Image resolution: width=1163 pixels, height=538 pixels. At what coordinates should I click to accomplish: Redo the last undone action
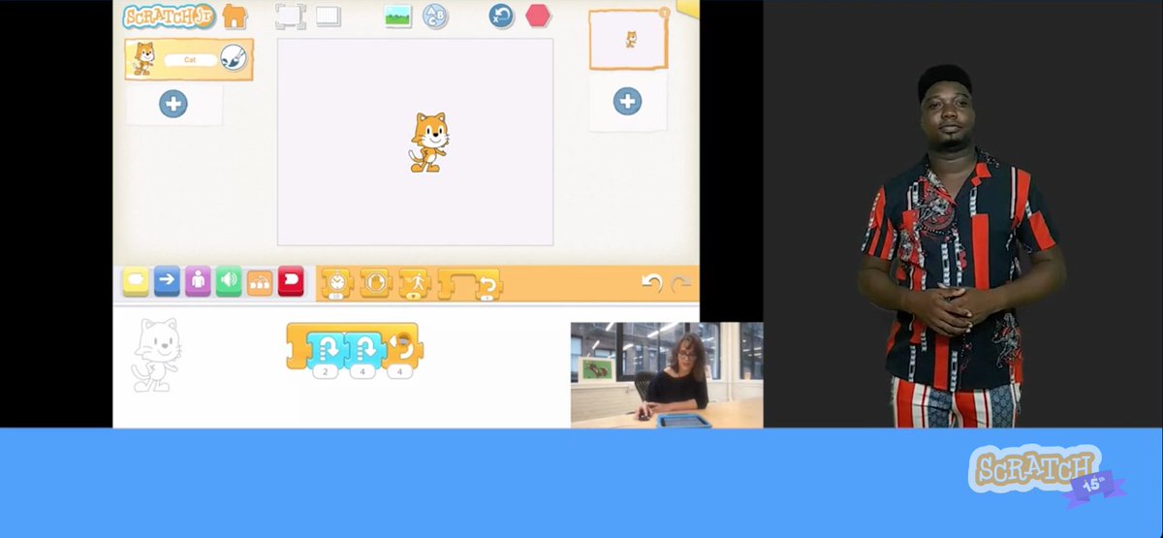[681, 283]
